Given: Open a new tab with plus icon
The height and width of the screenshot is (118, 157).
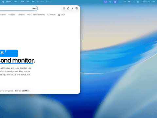Looking at the screenshot, I should (x=73, y=8).
